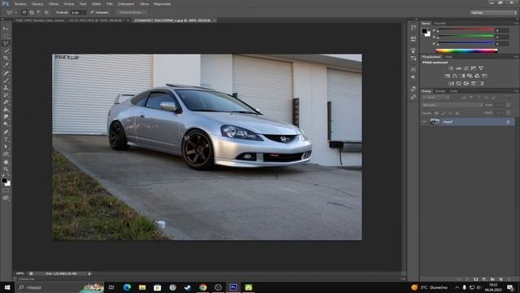520x293 pixels.
Task: Expand the status bar info arrow
Action: coord(89,273)
